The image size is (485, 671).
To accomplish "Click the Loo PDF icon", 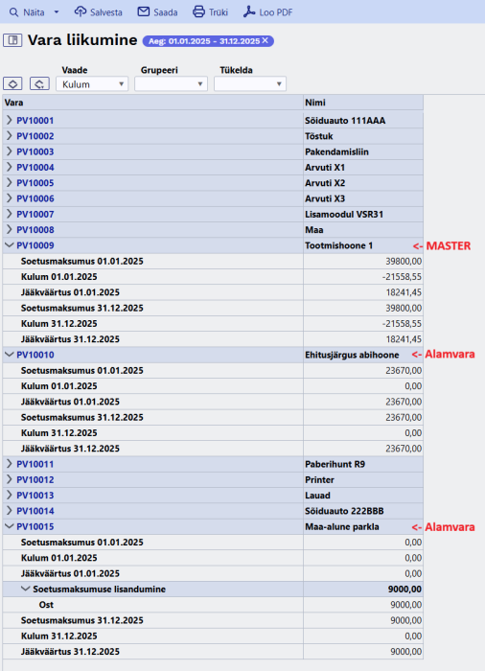I will (249, 12).
